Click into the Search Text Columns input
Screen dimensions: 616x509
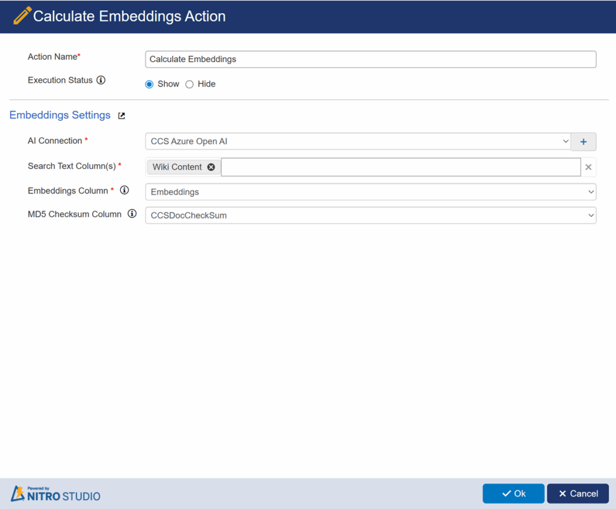tap(401, 167)
